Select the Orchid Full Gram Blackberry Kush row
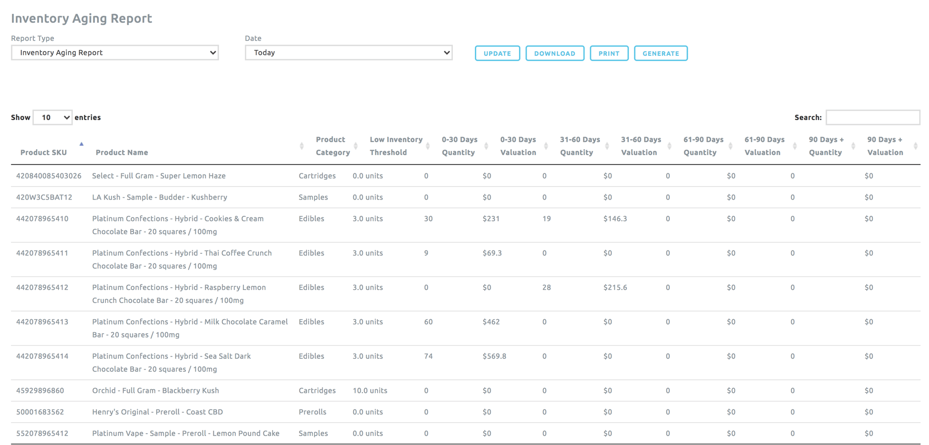Viewport: 929px width, 445px height. (x=155, y=391)
